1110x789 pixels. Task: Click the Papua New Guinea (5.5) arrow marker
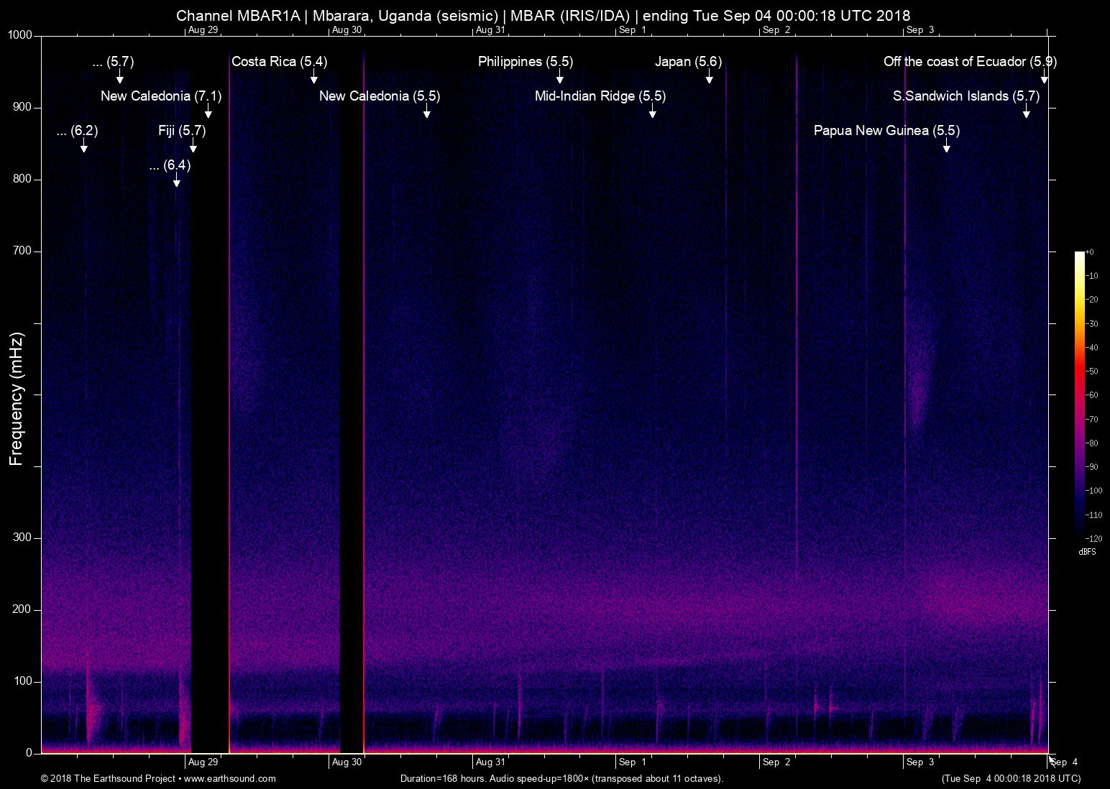tap(947, 146)
